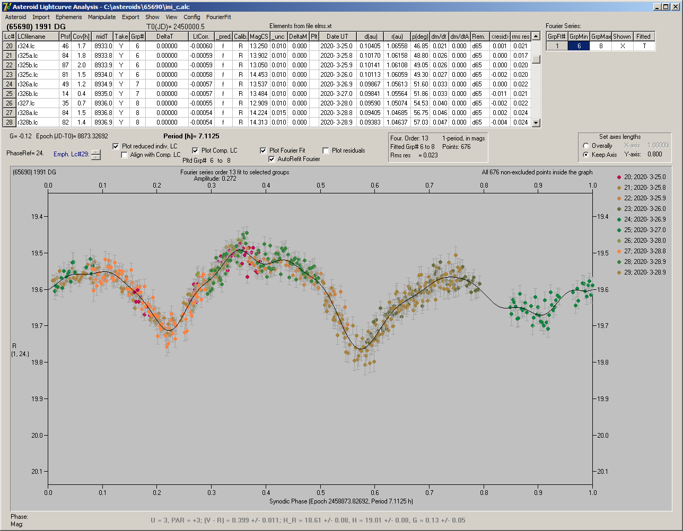683x531 pixels.
Task: Click filename cell r326b.lc
Action: point(37,94)
